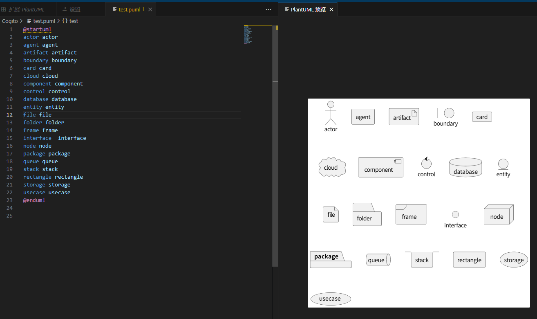The height and width of the screenshot is (319, 537).
Task: Click the 'package package' code line
Action: tap(47, 153)
